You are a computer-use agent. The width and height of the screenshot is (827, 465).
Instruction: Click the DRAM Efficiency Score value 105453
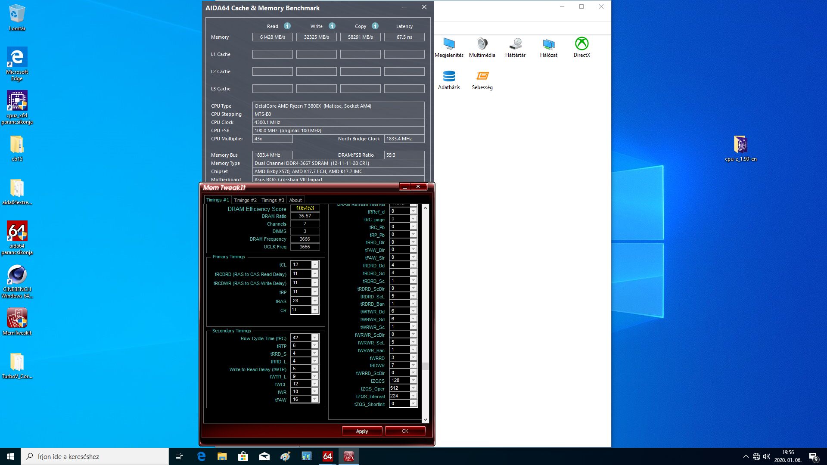[x=305, y=208]
